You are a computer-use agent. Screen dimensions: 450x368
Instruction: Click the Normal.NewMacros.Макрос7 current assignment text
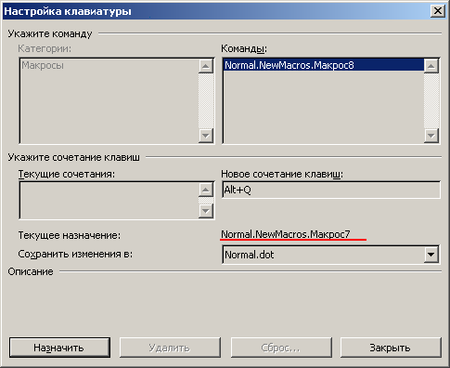point(286,234)
